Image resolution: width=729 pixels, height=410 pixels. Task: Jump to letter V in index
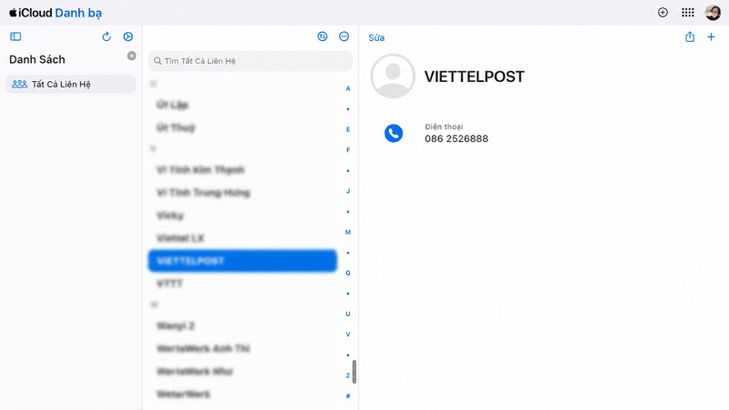348,334
